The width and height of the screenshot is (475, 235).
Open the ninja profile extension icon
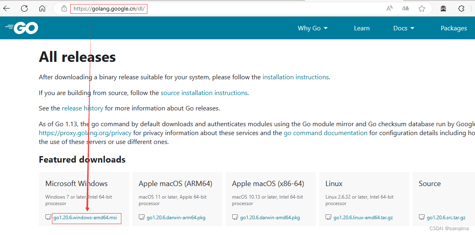[443, 8]
